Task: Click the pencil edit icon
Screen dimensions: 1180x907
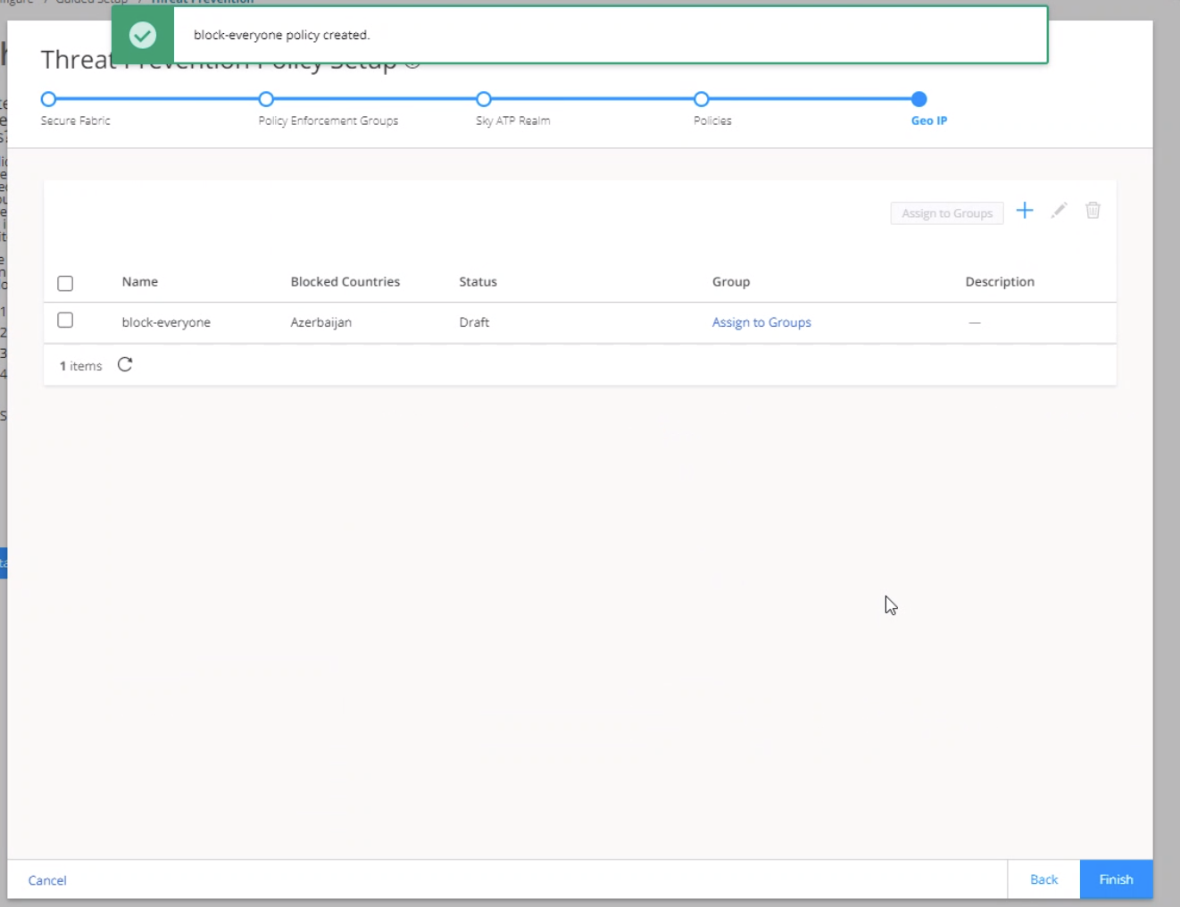Action: click(1059, 211)
